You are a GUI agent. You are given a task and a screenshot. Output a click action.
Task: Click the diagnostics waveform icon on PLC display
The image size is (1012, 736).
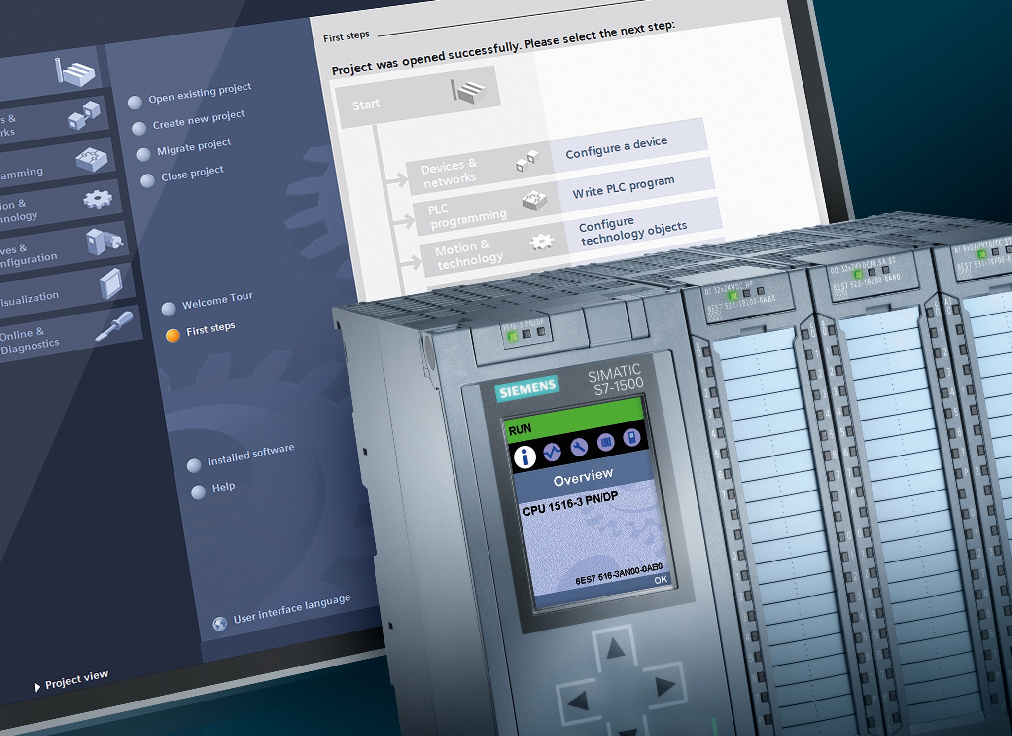pyautogui.click(x=552, y=452)
